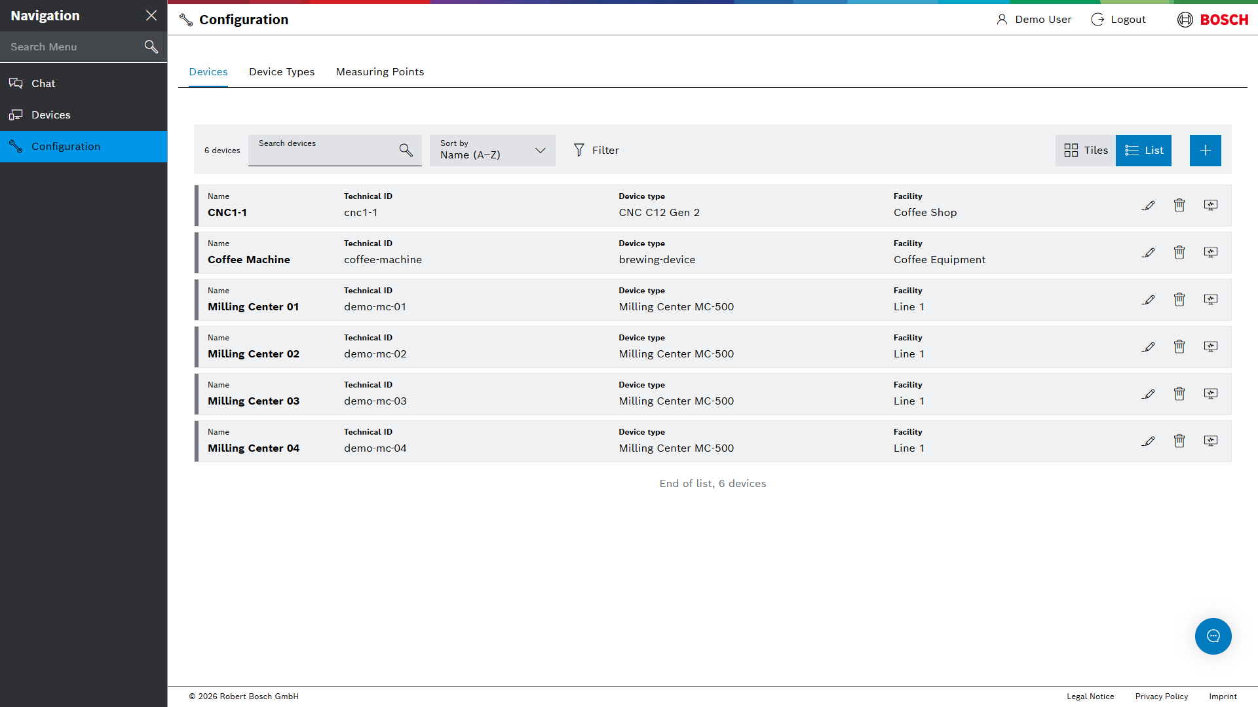Open monitor view for Milling Center 01
The width and height of the screenshot is (1258, 707).
point(1211,300)
